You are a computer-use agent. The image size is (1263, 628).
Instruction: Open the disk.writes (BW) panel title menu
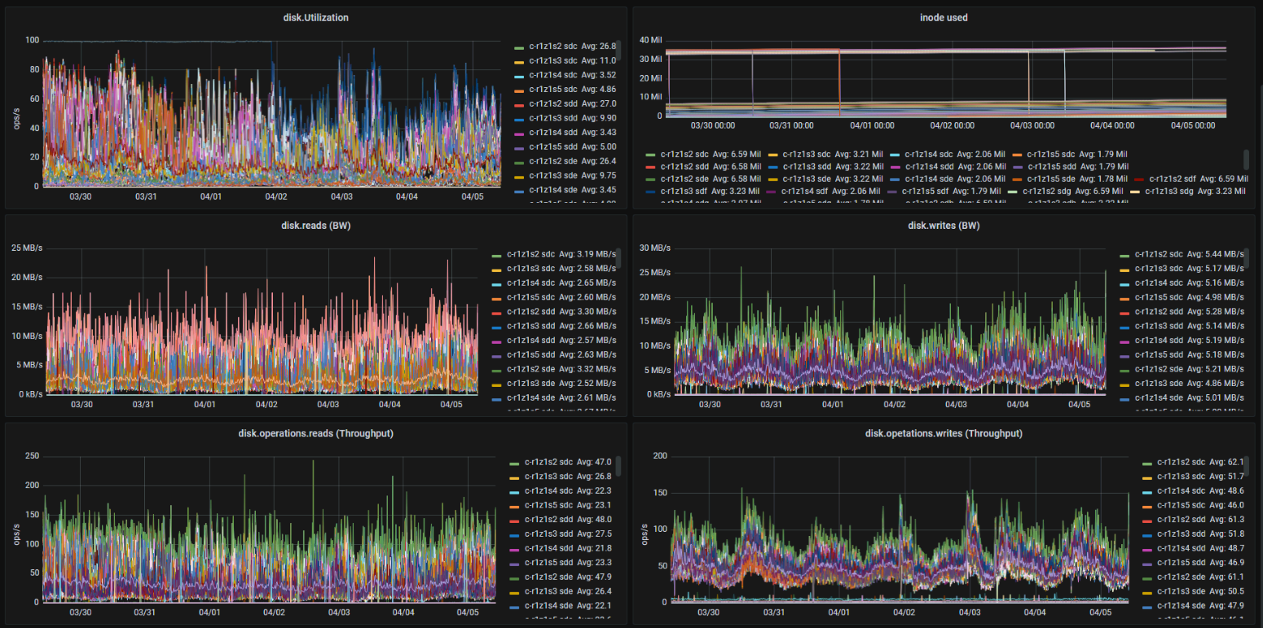coord(944,225)
